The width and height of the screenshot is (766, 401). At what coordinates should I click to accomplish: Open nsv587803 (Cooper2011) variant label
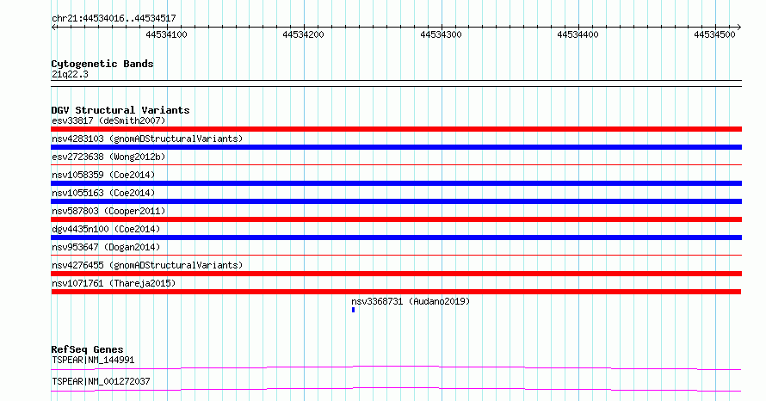(x=108, y=211)
